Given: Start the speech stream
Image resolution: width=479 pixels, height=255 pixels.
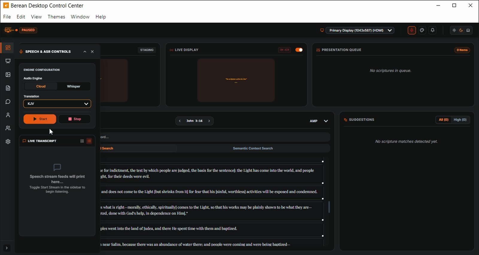Looking at the screenshot, I should tap(40, 119).
